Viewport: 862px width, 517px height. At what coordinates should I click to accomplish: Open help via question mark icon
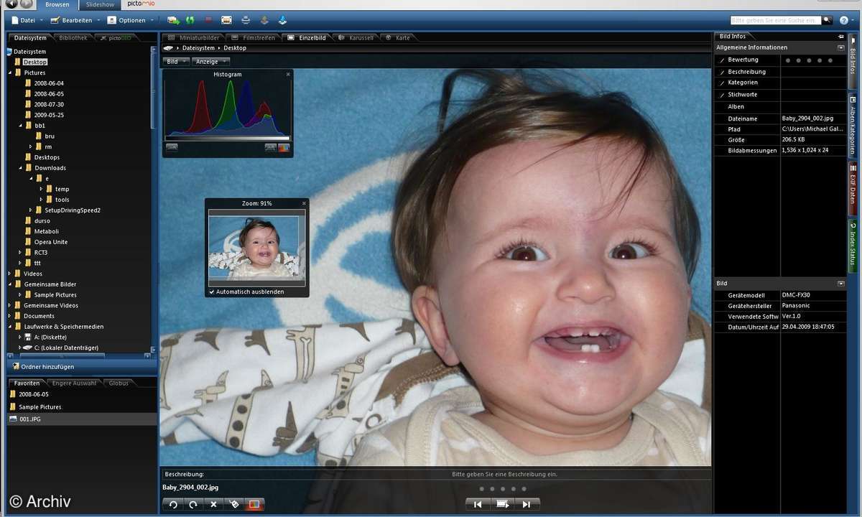tap(844, 20)
